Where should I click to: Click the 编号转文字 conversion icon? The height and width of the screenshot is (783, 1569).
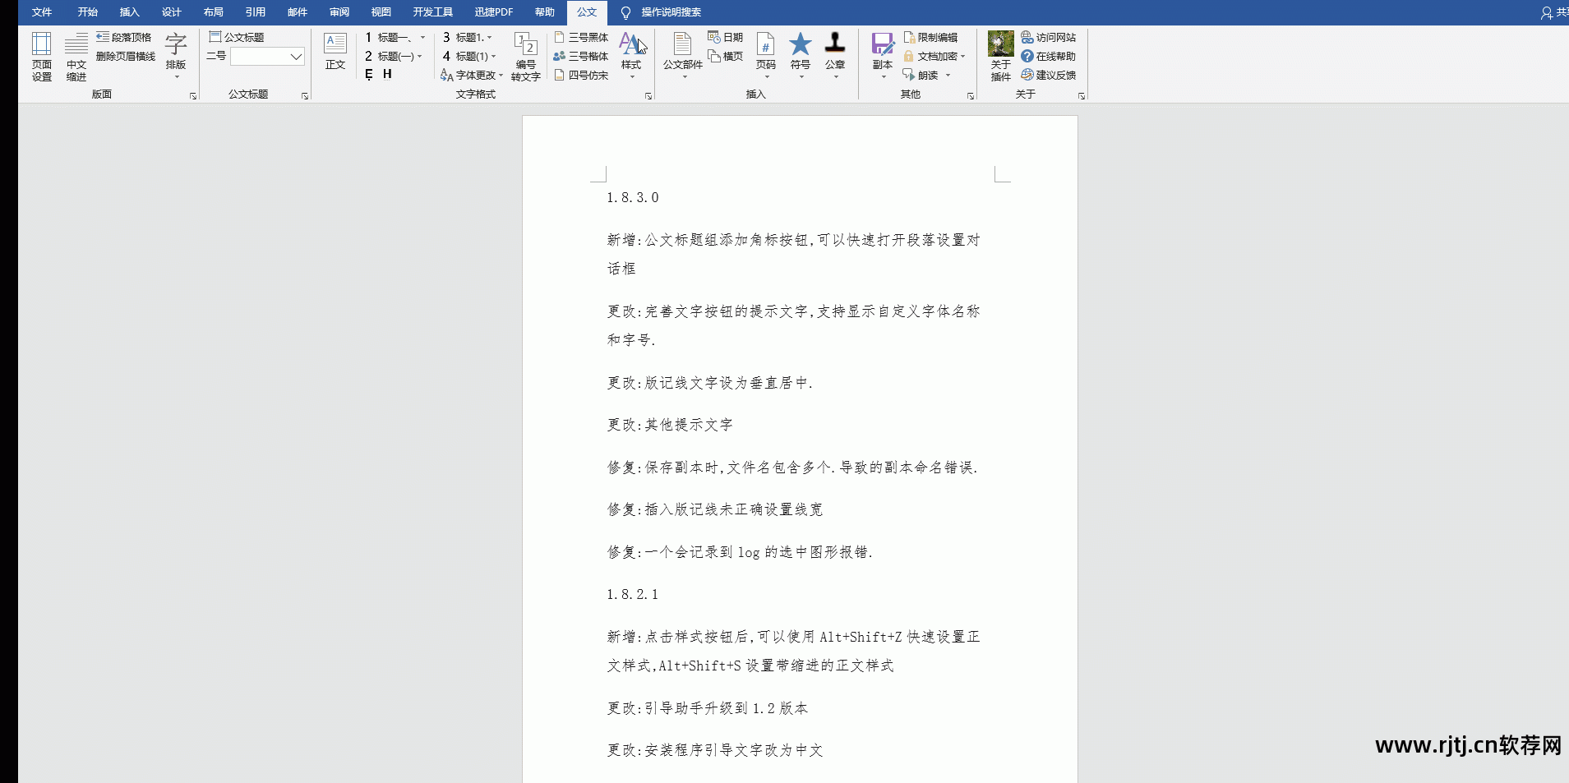click(x=524, y=56)
